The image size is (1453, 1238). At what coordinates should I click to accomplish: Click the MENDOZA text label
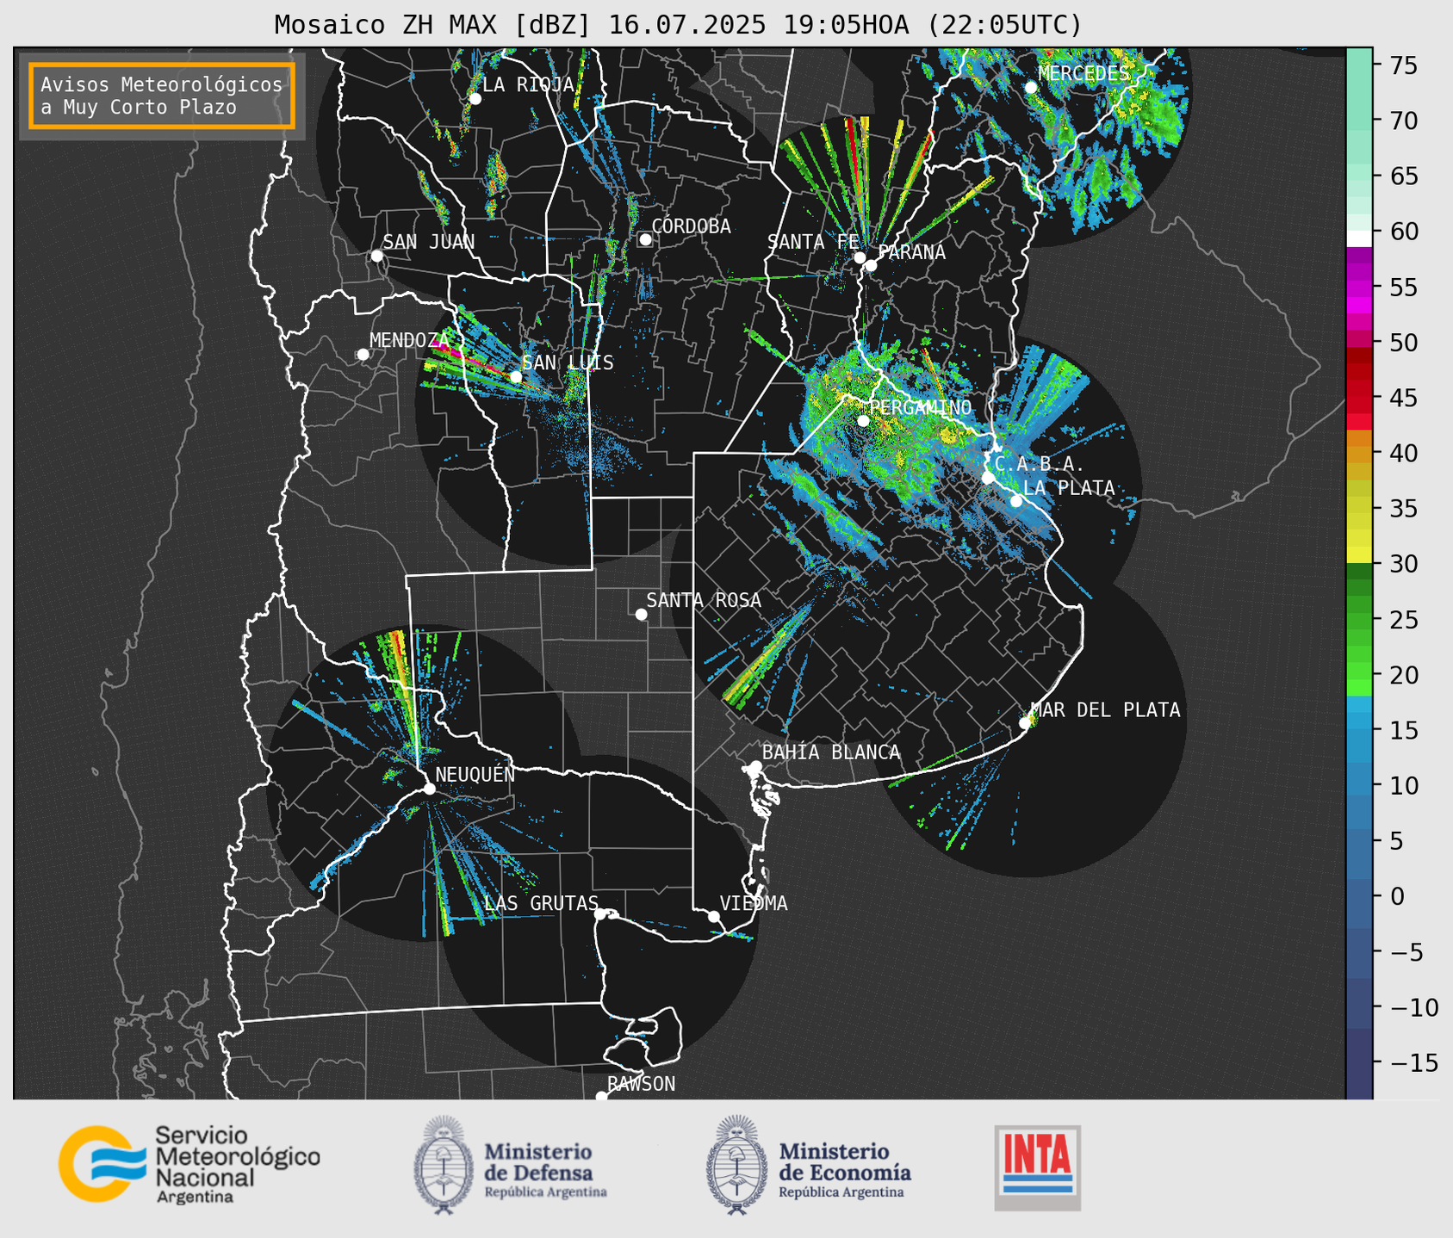pos(410,340)
